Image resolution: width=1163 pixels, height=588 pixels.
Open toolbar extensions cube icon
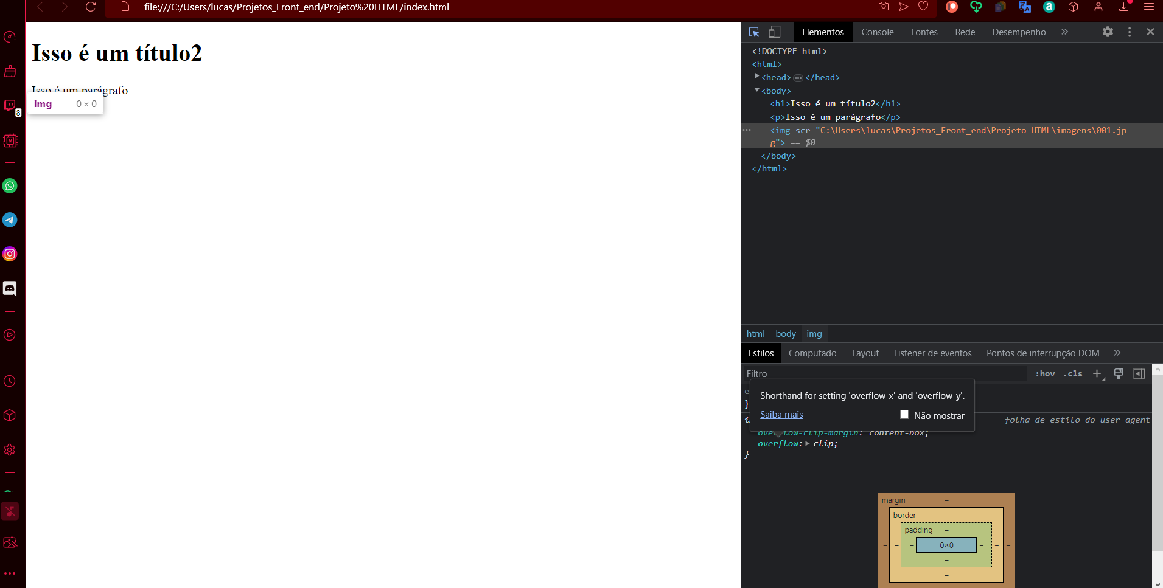1074,7
